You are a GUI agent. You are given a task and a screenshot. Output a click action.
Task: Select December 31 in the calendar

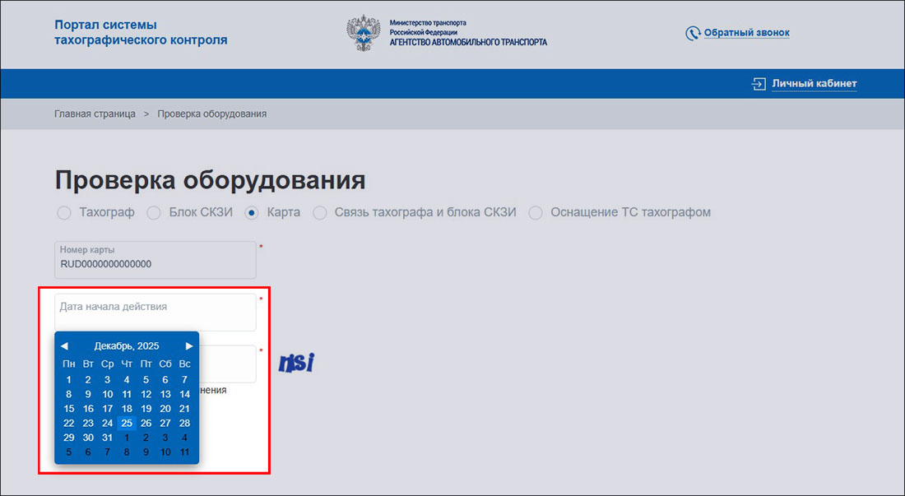tap(107, 438)
